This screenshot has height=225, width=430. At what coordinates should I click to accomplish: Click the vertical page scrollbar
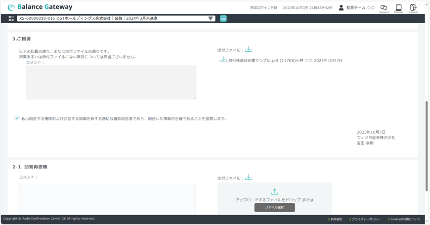[x=427, y=146]
